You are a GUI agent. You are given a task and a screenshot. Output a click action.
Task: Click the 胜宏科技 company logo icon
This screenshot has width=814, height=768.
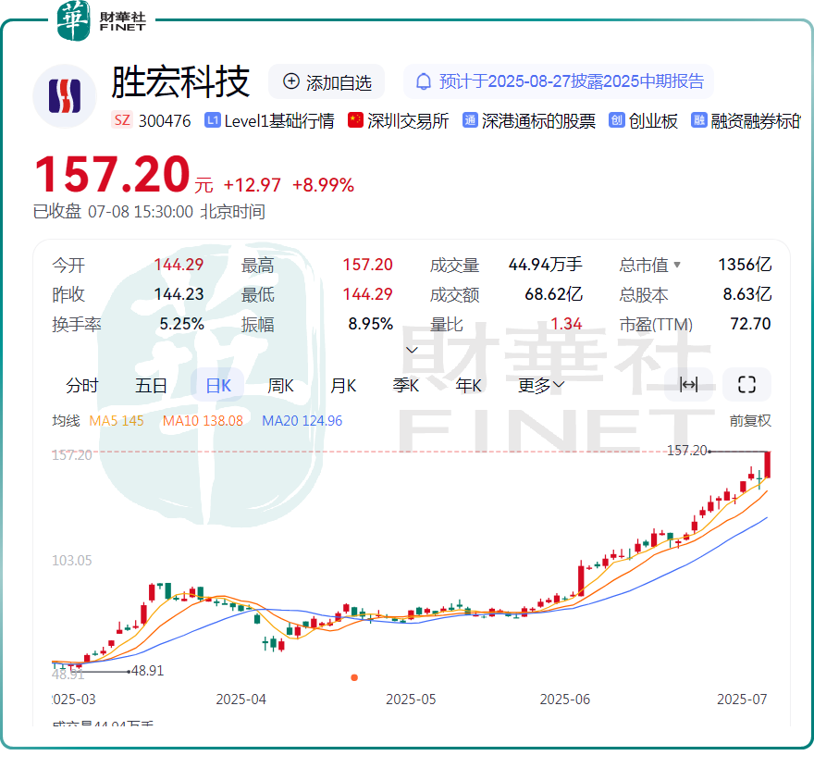(x=65, y=96)
